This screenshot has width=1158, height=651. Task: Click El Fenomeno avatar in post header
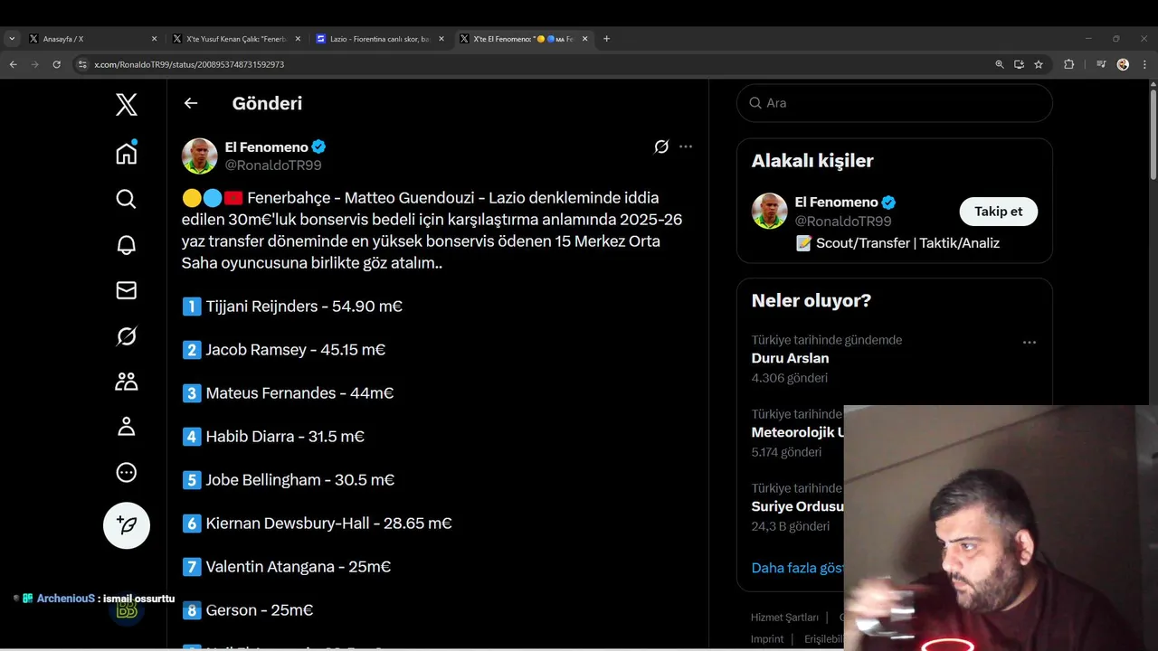200,156
